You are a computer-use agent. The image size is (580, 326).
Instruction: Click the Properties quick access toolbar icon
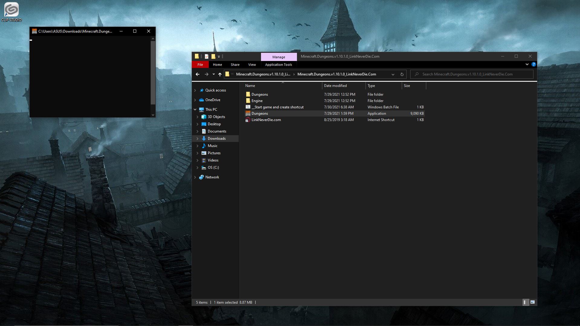pos(207,56)
